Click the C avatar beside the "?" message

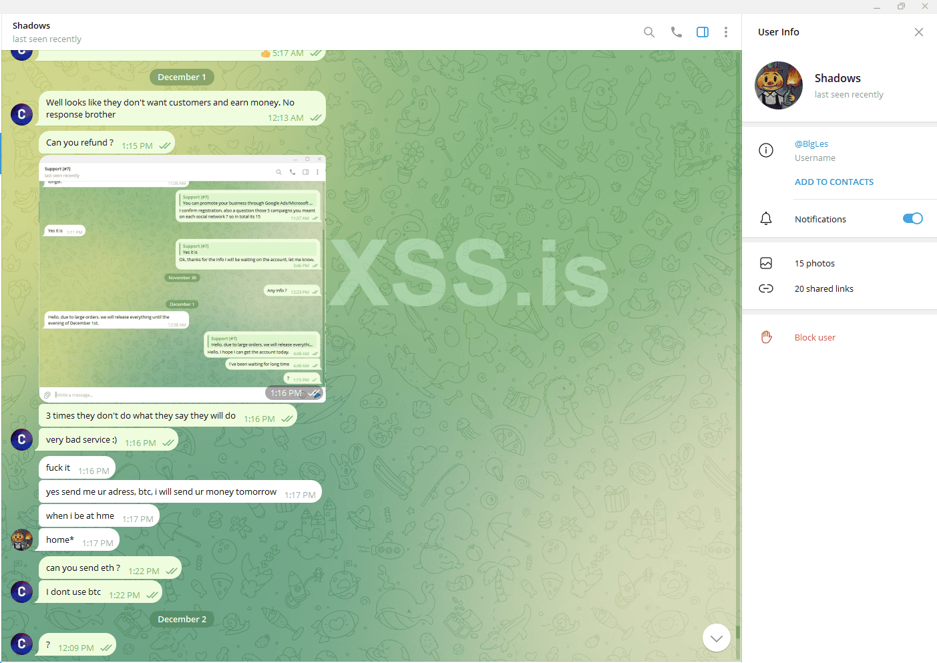pyautogui.click(x=21, y=644)
